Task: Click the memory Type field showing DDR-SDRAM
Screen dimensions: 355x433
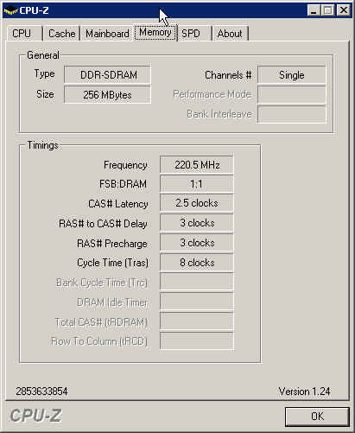Action: (107, 75)
